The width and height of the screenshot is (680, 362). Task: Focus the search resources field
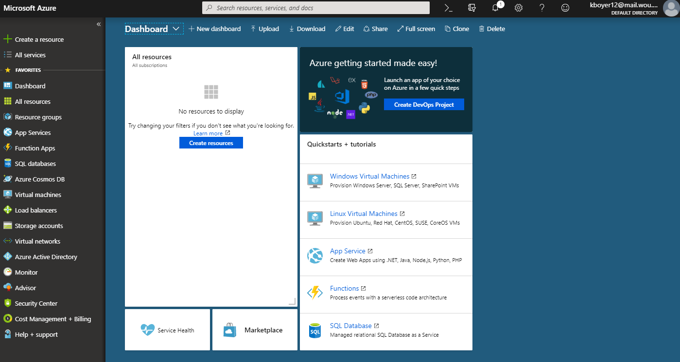pos(316,8)
